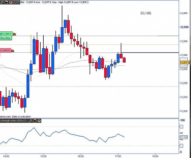191x158 pixels.
Task: Click the 17:00 time axis label
Action: pyautogui.click(x=118, y=156)
